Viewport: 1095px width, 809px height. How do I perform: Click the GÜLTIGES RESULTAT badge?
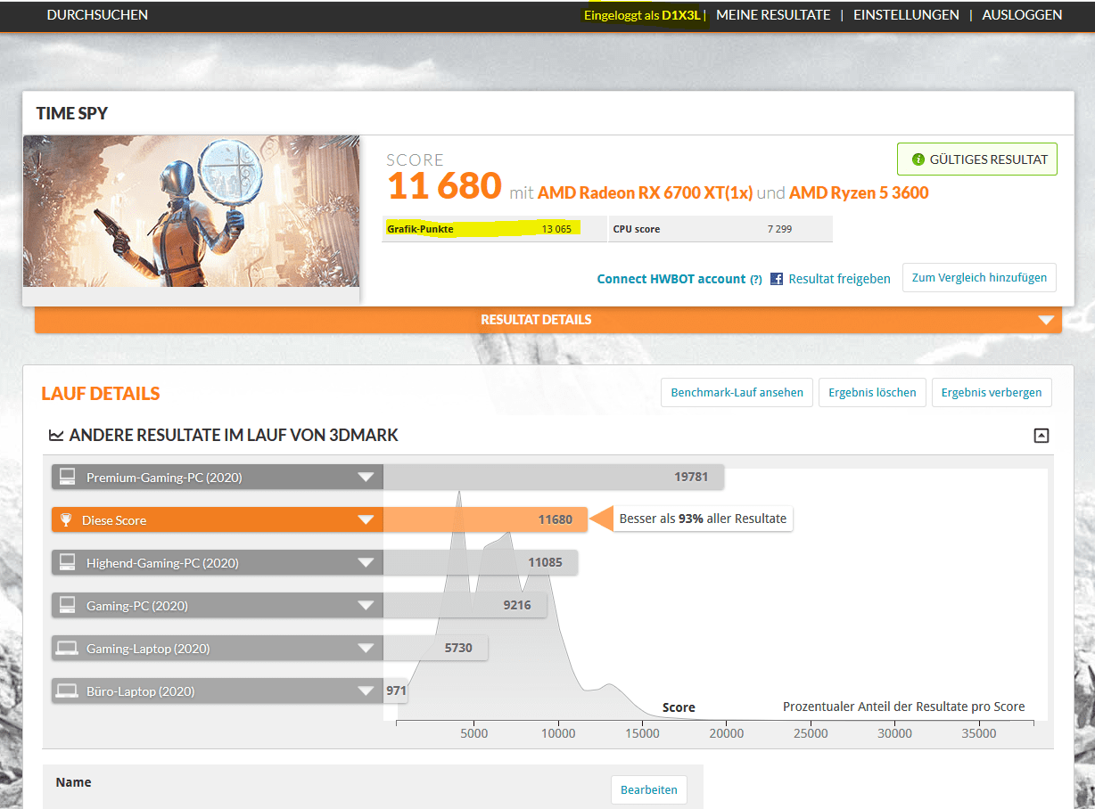point(977,159)
